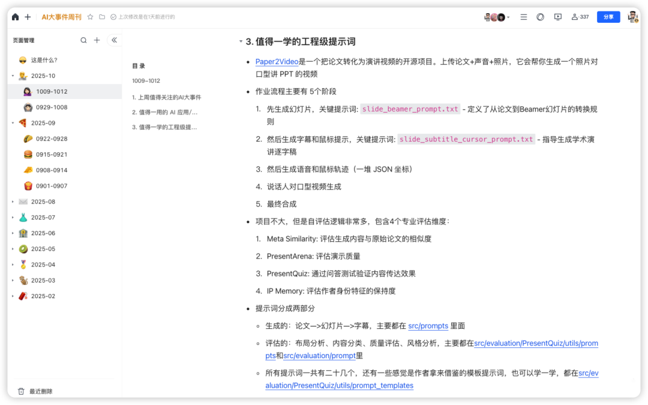This screenshot has width=648, height=405.
Task: Open the three-line menu icon
Action: coord(523,17)
